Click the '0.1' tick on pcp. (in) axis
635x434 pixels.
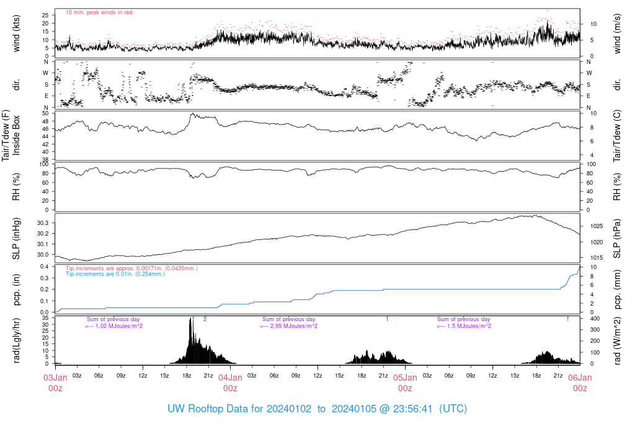tap(45, 301)
